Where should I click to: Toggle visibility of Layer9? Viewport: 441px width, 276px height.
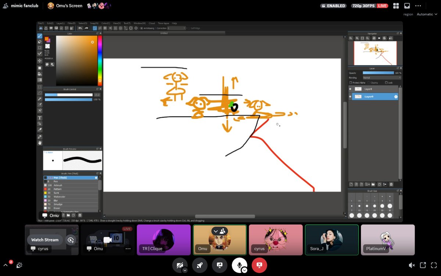click(350, 97)
